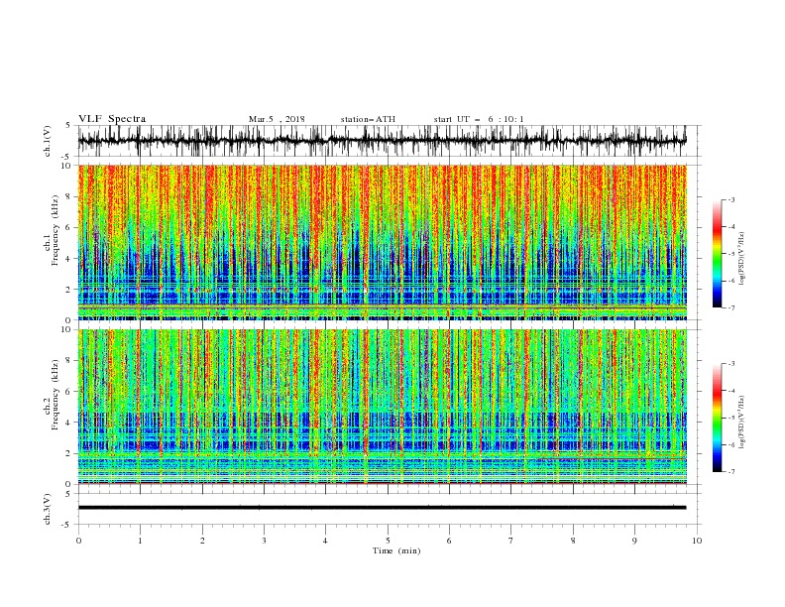This screenshot has width=785, height=607.
Task: Click the "-5" tick on the upper color bar
Action: 731,254
